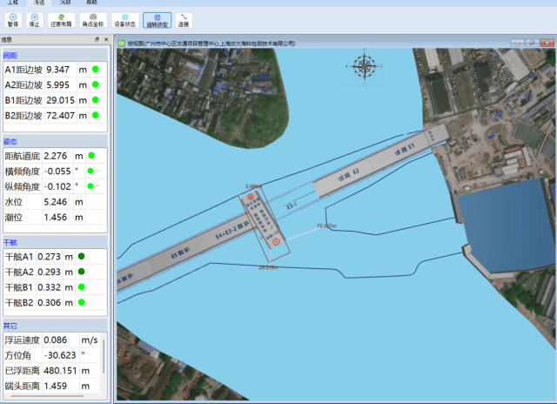Open the 设备状态 device status tool
The image size is (557, 404).
pyautogui.click(x=125, y=19)
